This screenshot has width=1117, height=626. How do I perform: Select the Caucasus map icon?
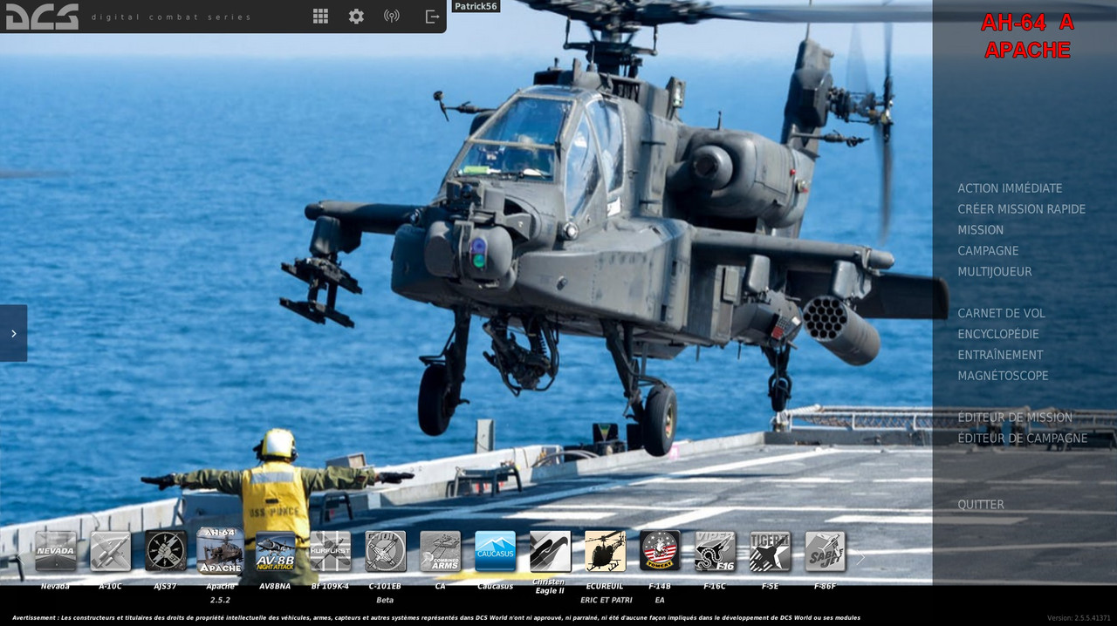coord(496,551)
